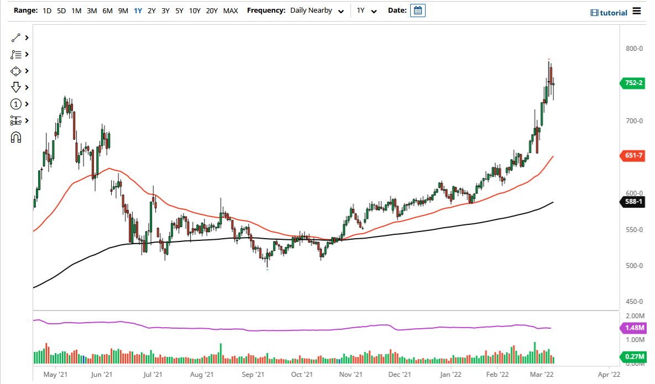Open the Fibonacci/text annotation tool

[x=15, y=55]
